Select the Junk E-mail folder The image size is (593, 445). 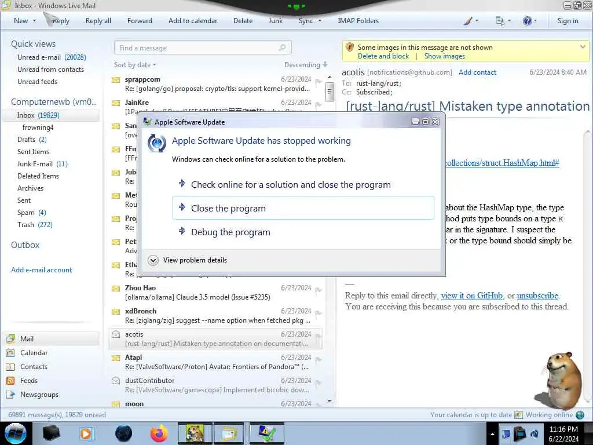pyautogui.click(x=42, y=164)
